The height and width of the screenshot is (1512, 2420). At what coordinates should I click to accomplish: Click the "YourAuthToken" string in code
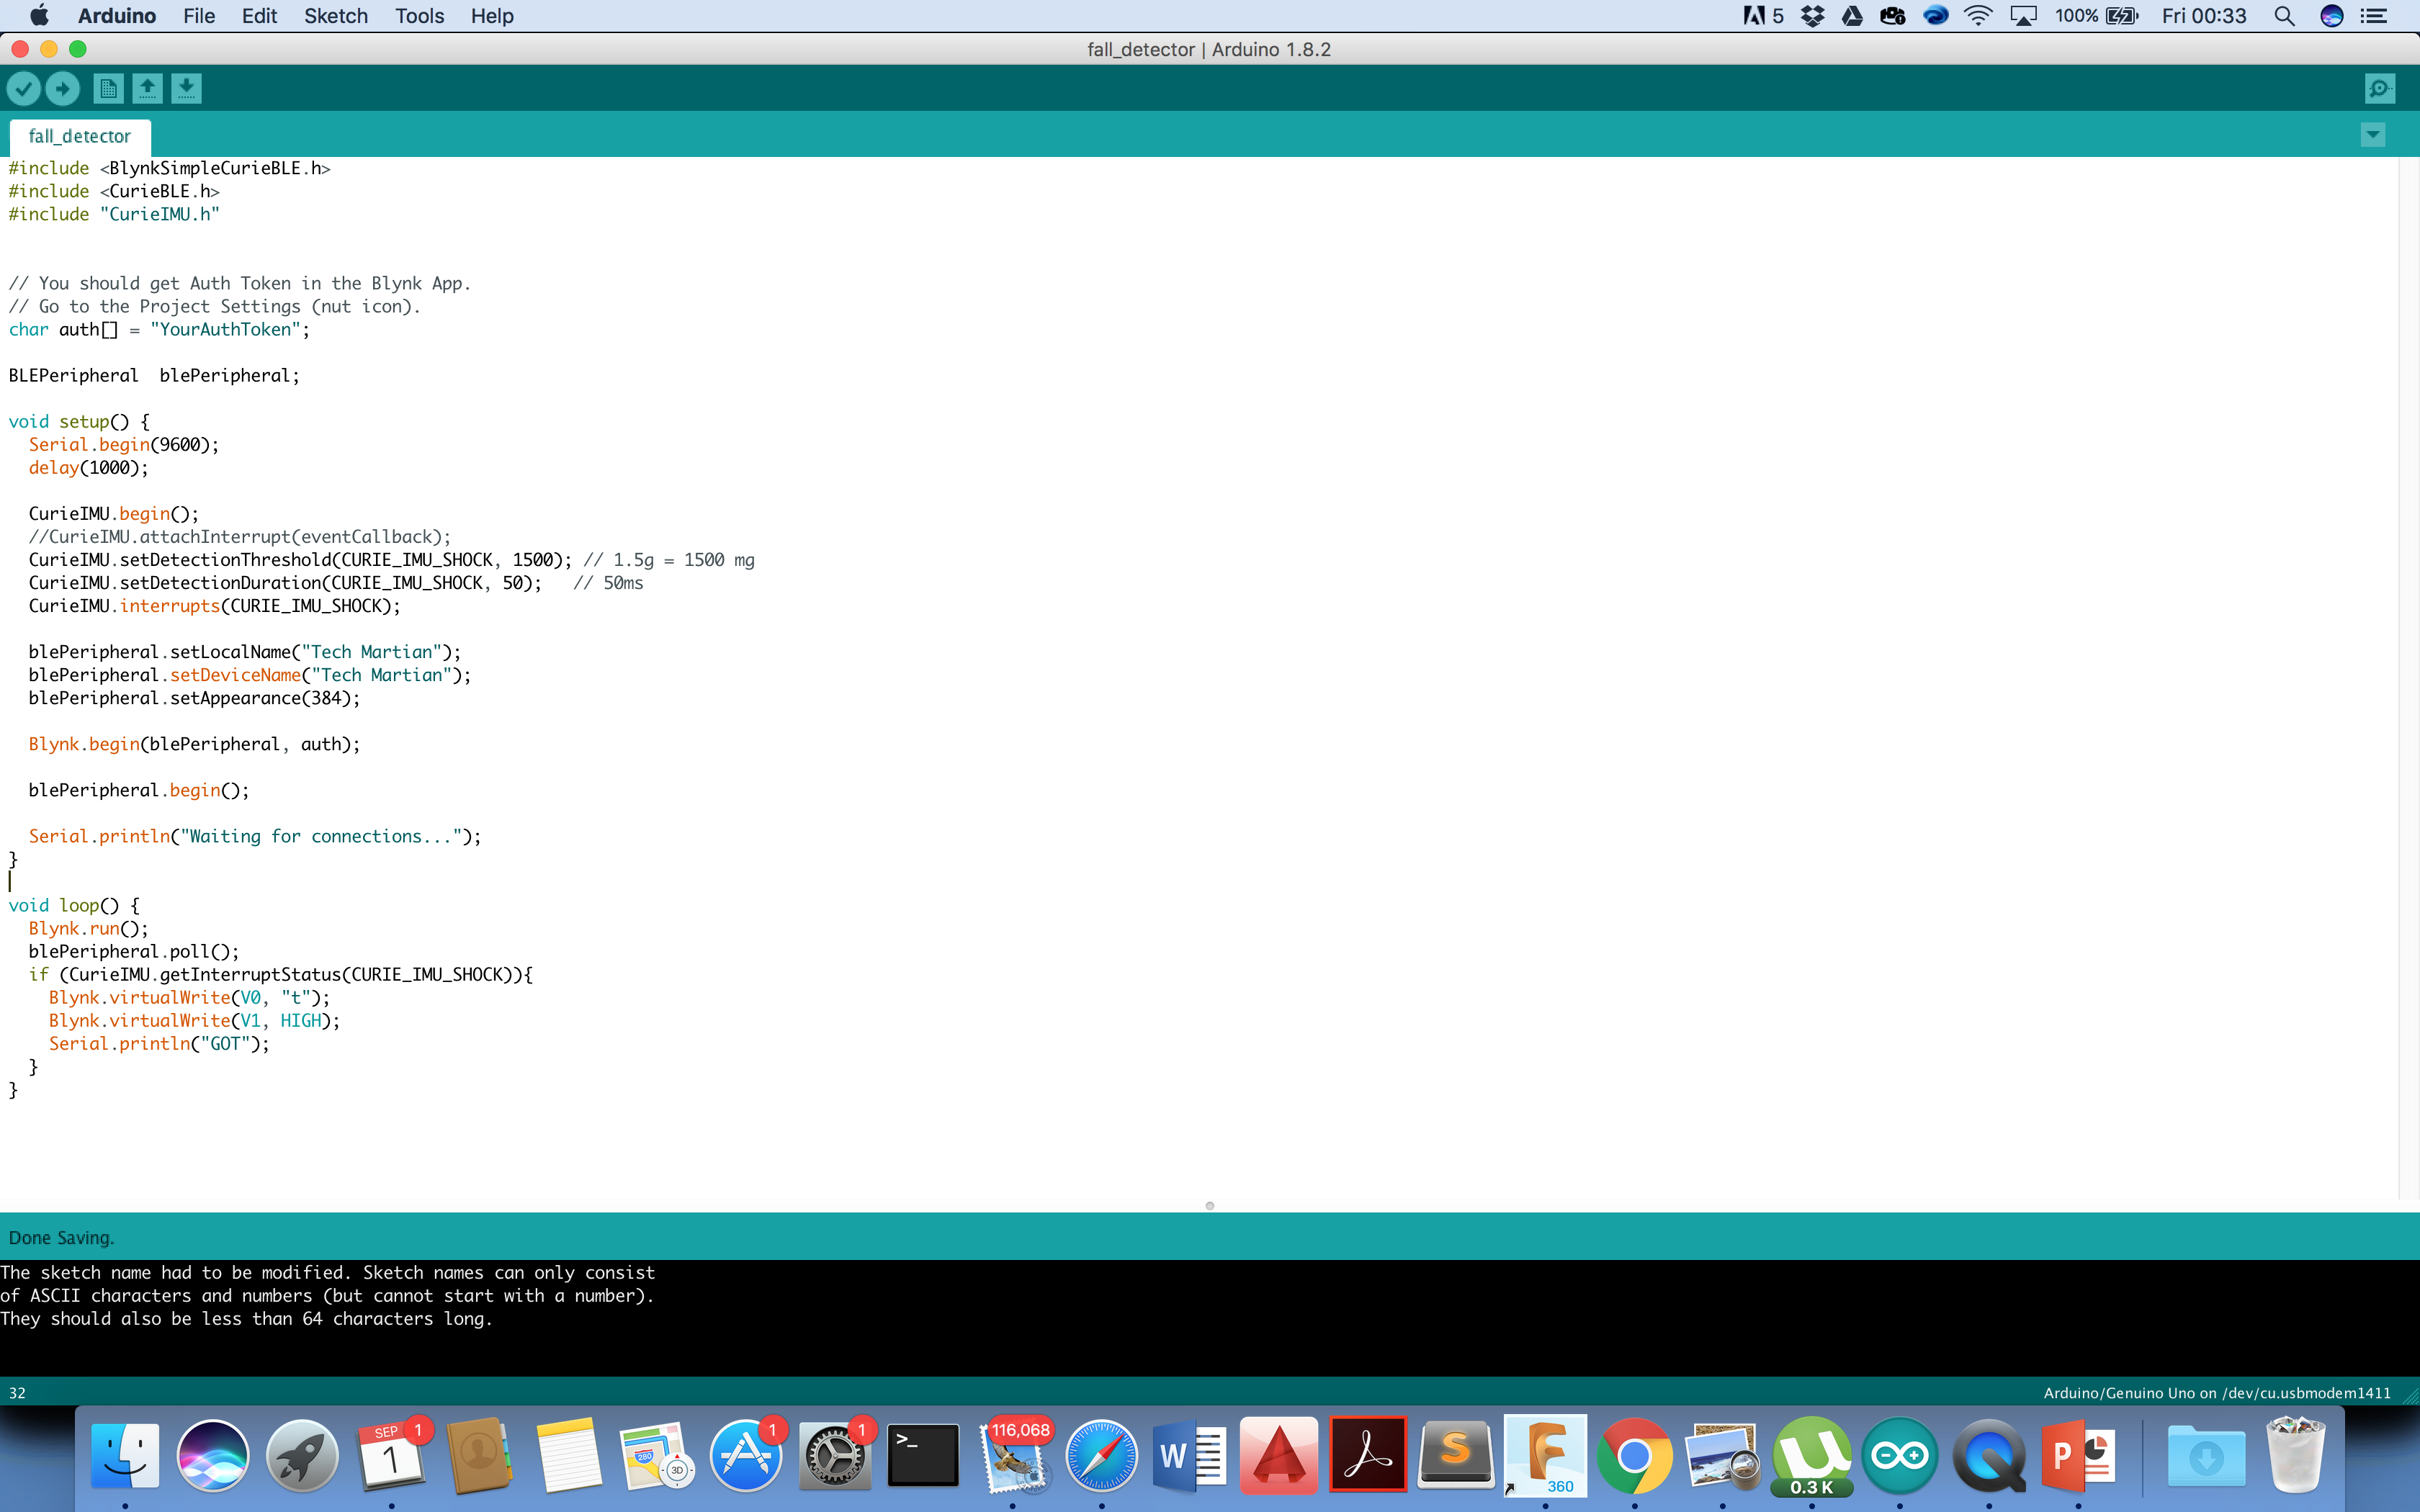(225, 330)
